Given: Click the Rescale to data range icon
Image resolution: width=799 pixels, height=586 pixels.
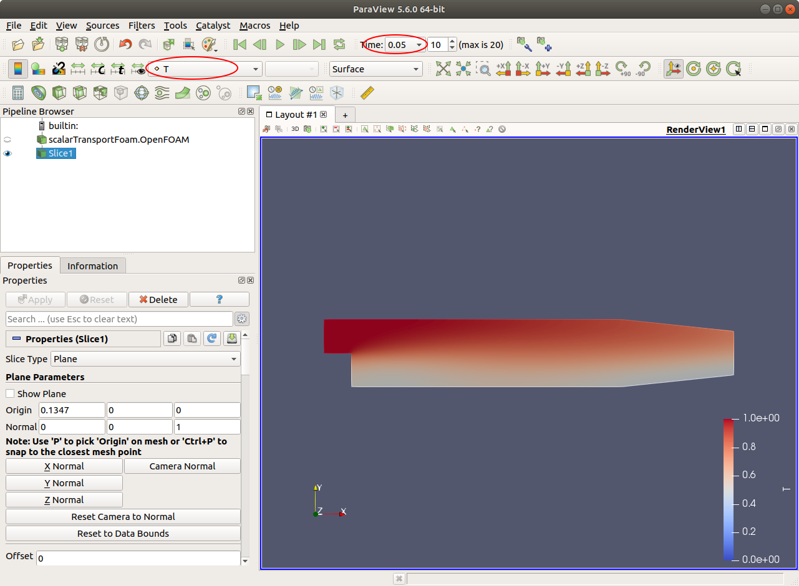Looking at the screenshot, I should tap(78, 69).
